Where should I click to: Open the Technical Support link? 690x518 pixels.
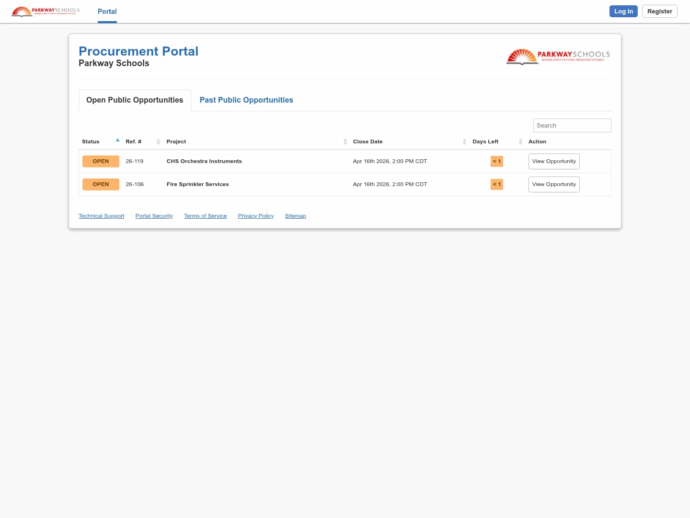(101, 216)
